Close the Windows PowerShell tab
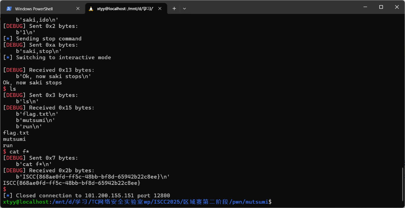 (x=78, y=8)
